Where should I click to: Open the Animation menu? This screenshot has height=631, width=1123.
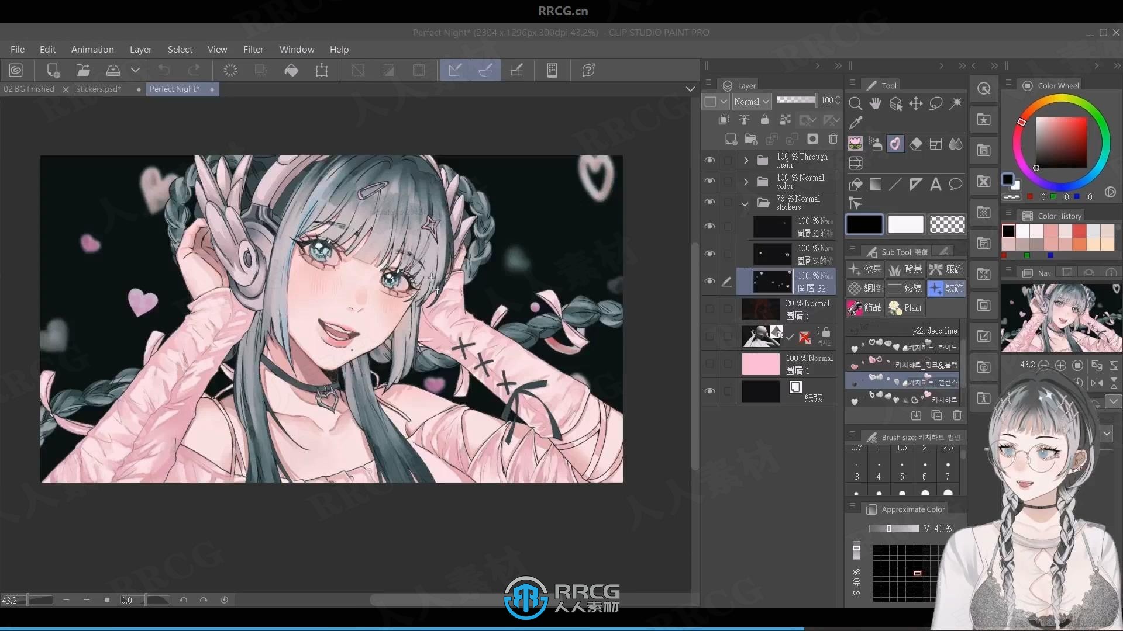pos(92,49)
